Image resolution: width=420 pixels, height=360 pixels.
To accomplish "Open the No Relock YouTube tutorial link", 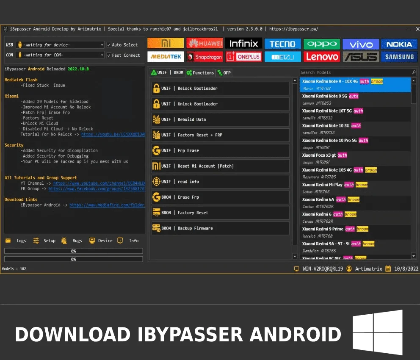I will pyautogui.click(x=113, y=134).
